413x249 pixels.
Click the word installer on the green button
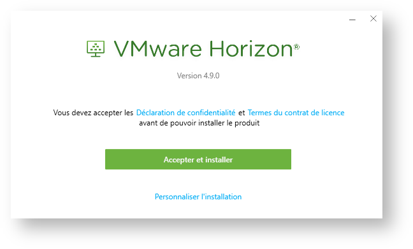219,160
